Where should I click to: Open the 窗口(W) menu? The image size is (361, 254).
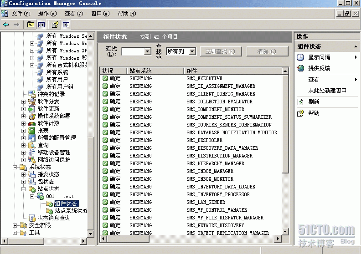point(100,14)
